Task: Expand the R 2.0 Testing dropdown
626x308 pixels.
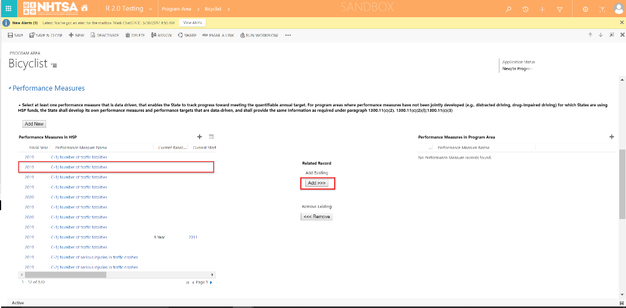Action: pos(150,9)
